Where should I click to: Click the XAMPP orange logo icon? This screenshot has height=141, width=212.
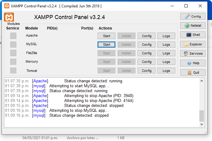click(x=9, y=17)
